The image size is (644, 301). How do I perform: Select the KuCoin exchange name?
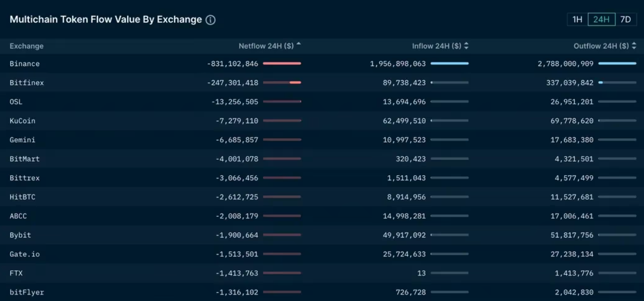point(22,121)
